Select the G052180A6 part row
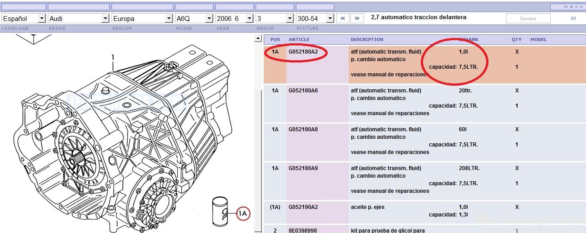 point(303,91)
